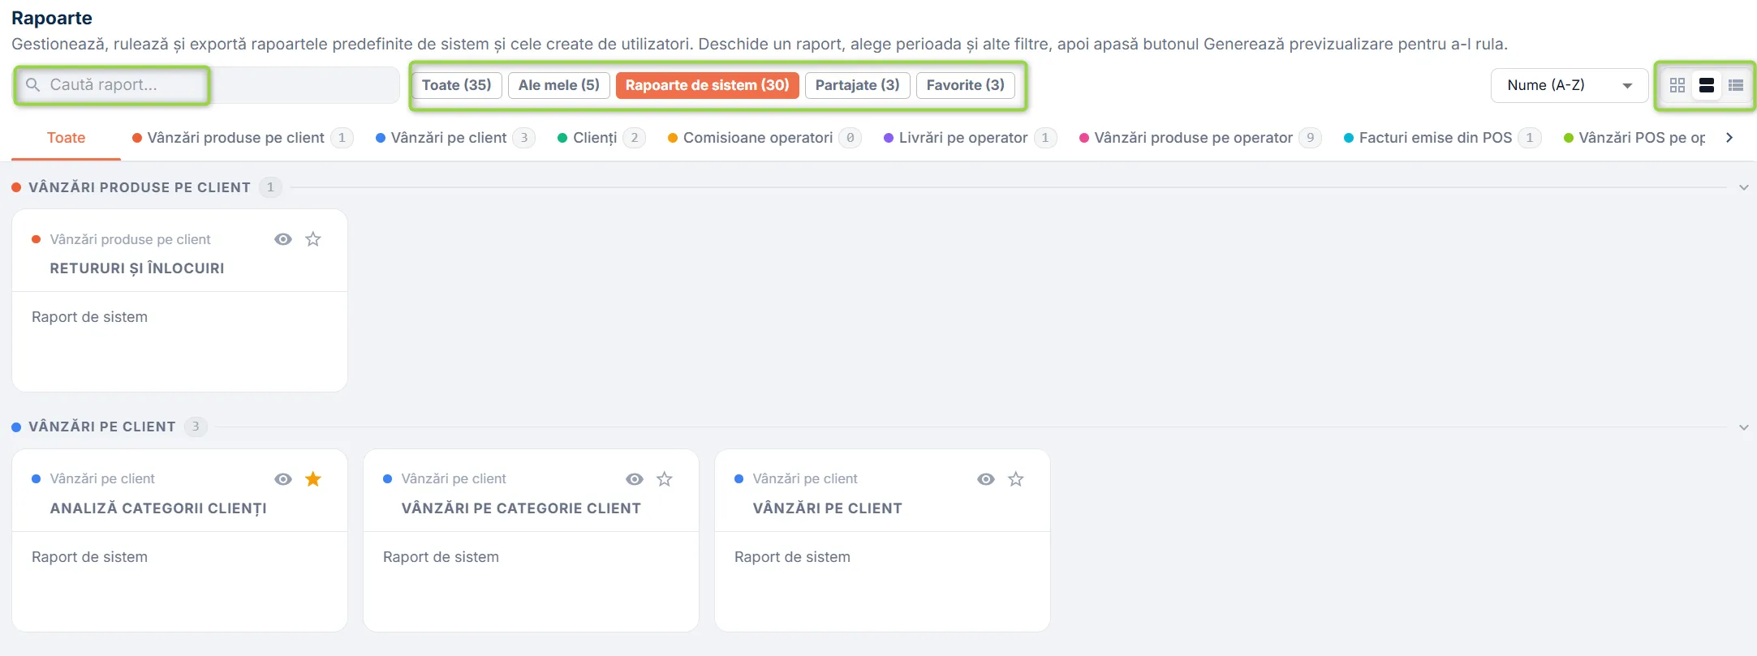Switch to the Clienți tab
This screenshot has width=1757, height=656.
coord(601,138)
